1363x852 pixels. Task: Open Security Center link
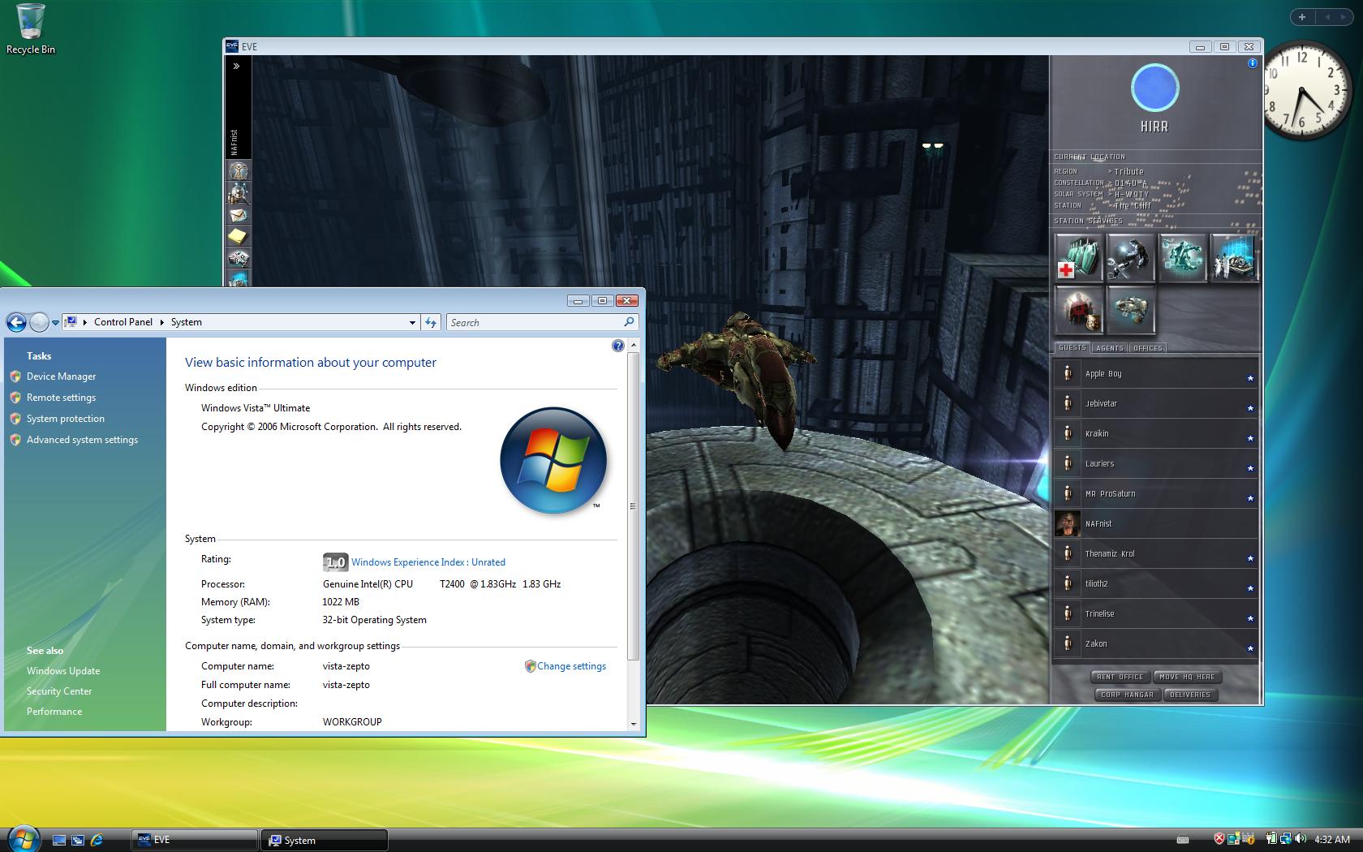click(59, 691)
